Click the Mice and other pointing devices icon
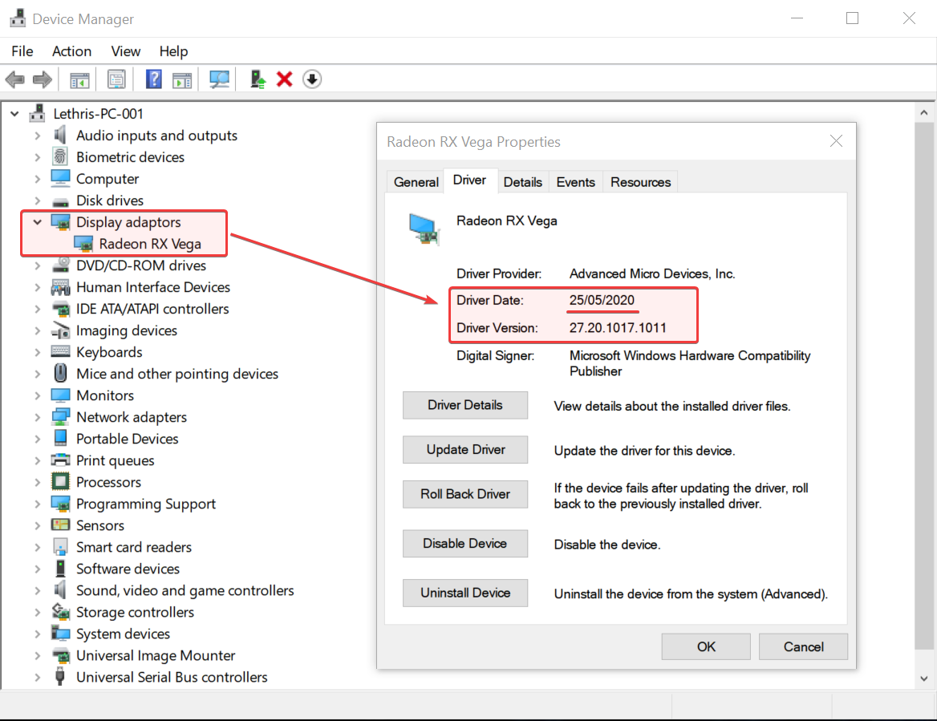 coord(60,374)
